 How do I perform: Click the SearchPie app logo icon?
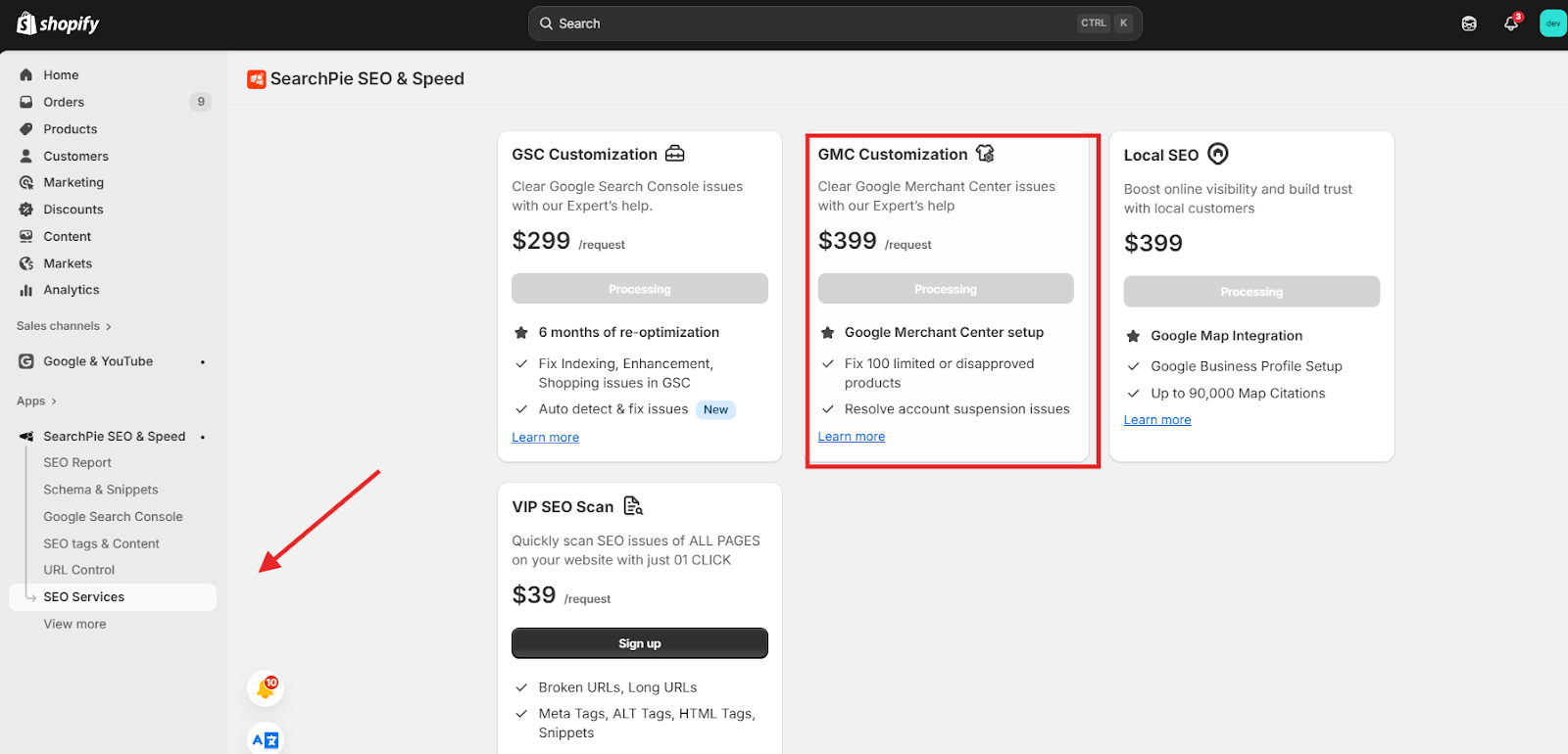pyautogui.click(x=257, y=79)
